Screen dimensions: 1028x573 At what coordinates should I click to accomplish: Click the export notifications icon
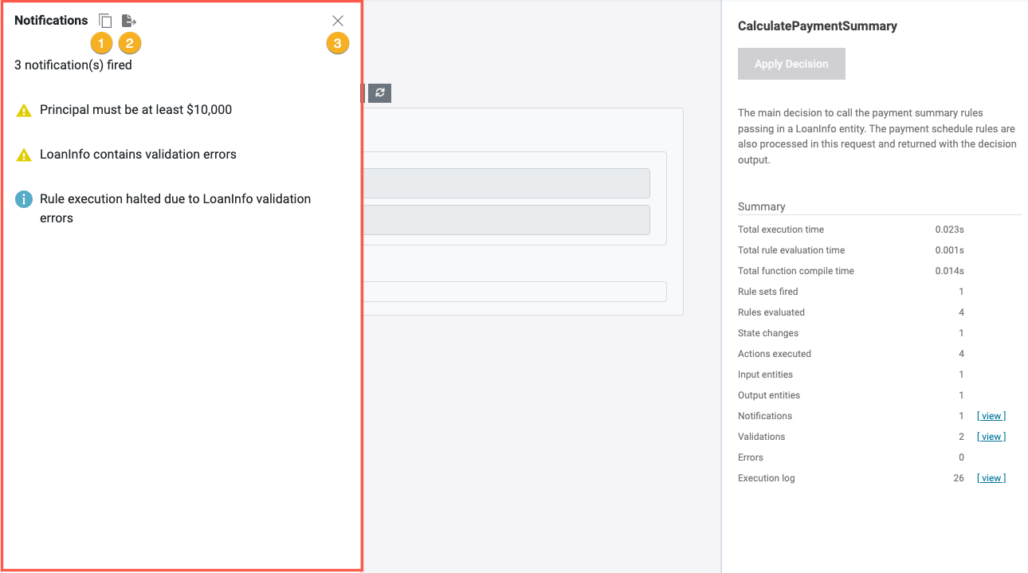[x=129, y=21]
